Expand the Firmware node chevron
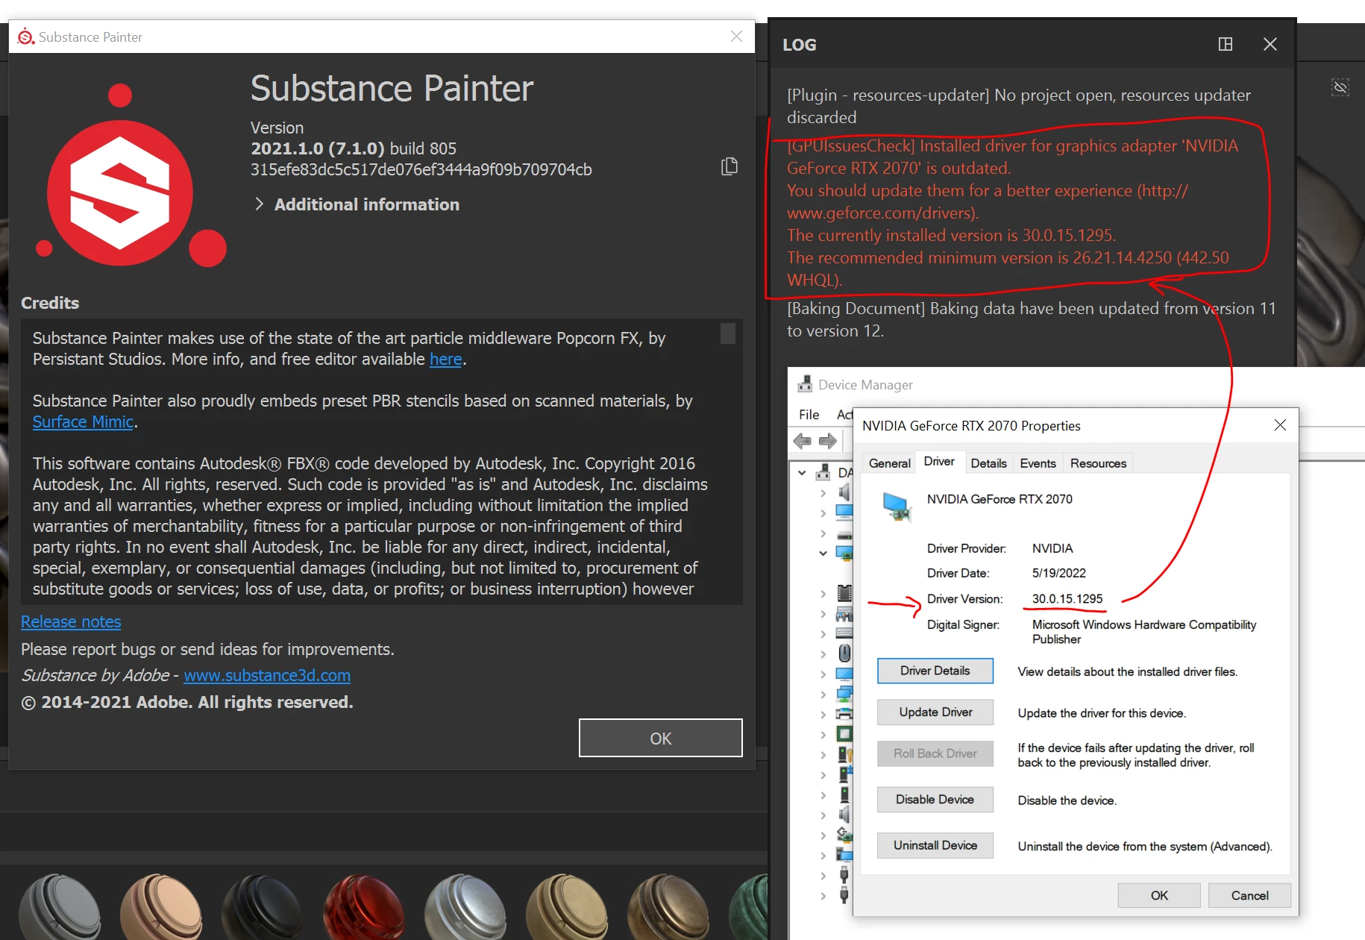1365x940 pixels. click(x=823, y=594)
